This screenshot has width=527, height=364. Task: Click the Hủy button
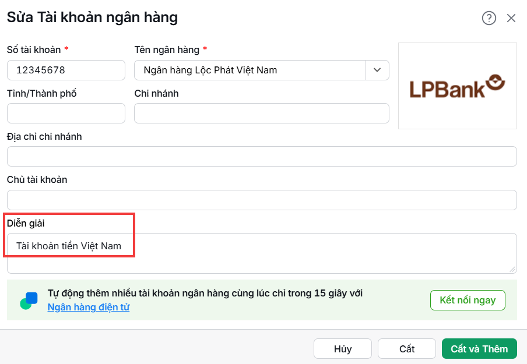(342, 349)
